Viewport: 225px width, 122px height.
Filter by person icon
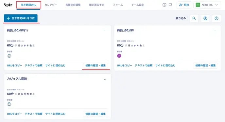coord(205,18)
